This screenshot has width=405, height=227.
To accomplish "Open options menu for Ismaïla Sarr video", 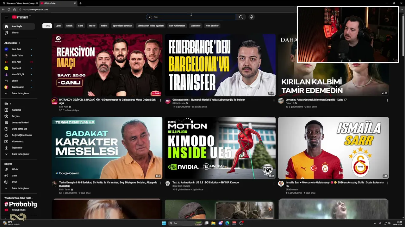I will 387,183.
